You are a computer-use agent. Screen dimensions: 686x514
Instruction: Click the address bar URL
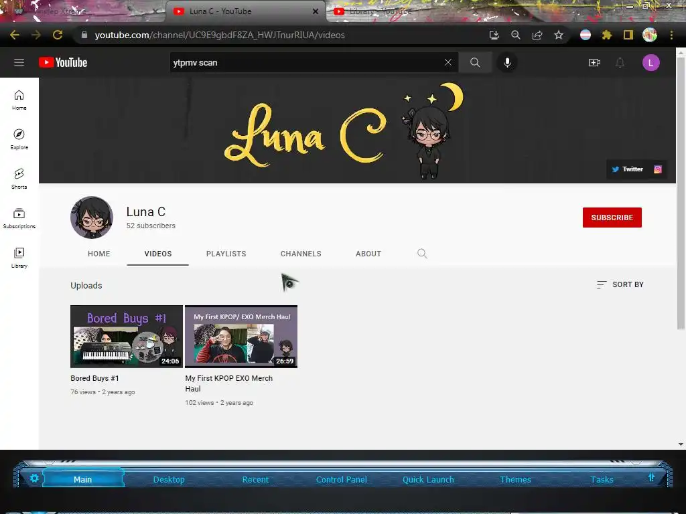click(x=220, y=35)
